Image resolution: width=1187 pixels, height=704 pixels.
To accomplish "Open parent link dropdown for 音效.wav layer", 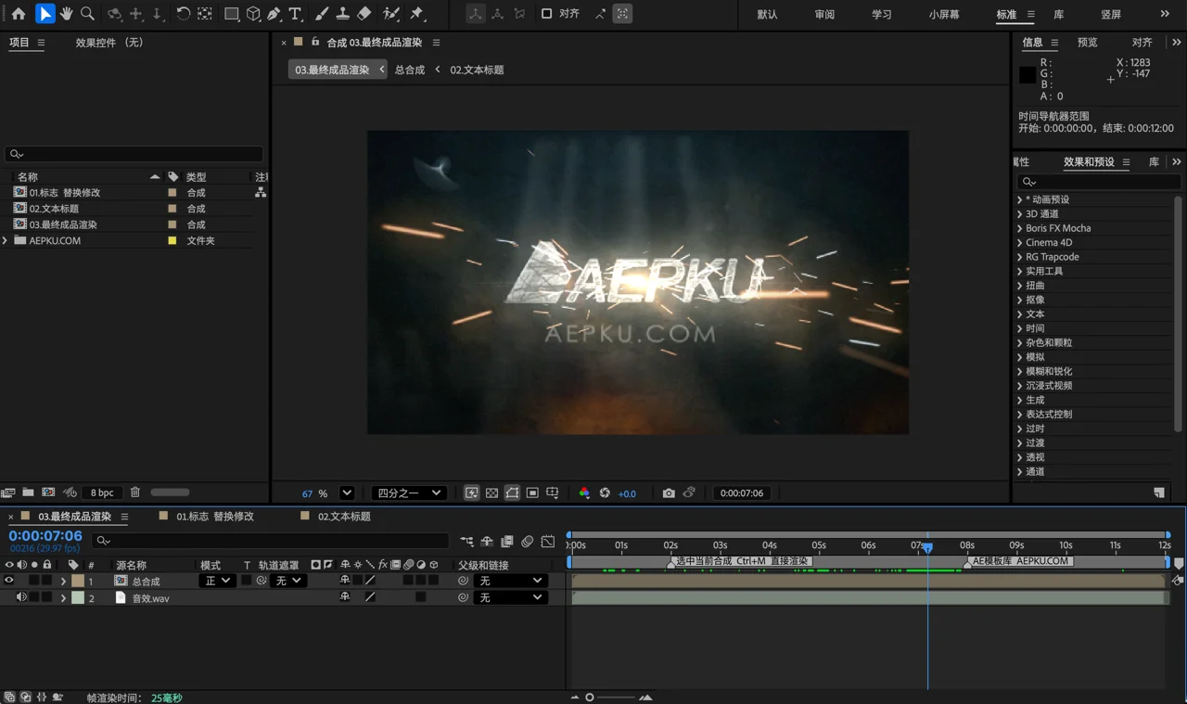I will [x=510, y=597].
